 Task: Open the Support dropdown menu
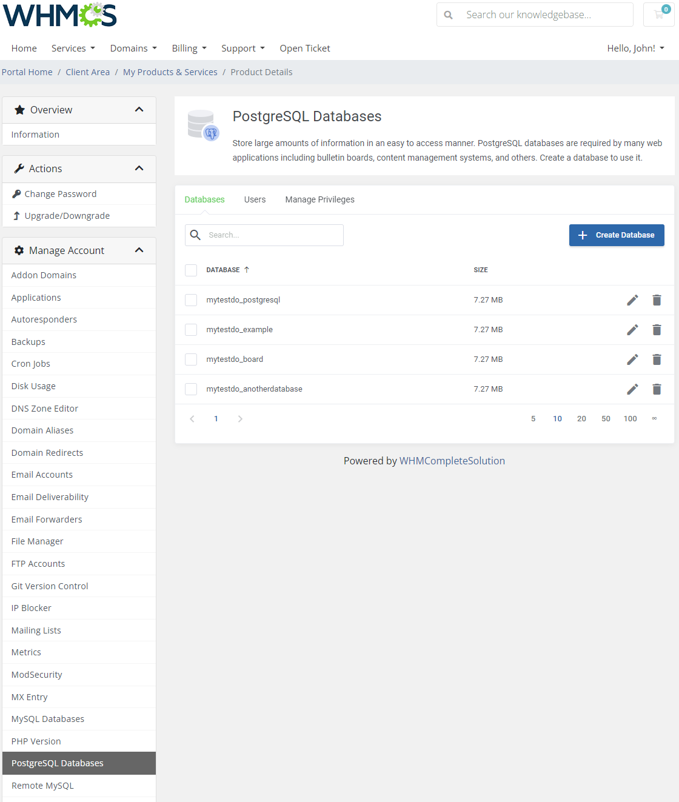point(243,48)
